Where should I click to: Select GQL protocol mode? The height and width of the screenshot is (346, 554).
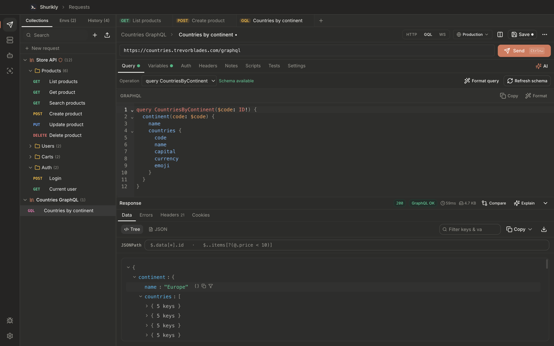tap(428, 35)
